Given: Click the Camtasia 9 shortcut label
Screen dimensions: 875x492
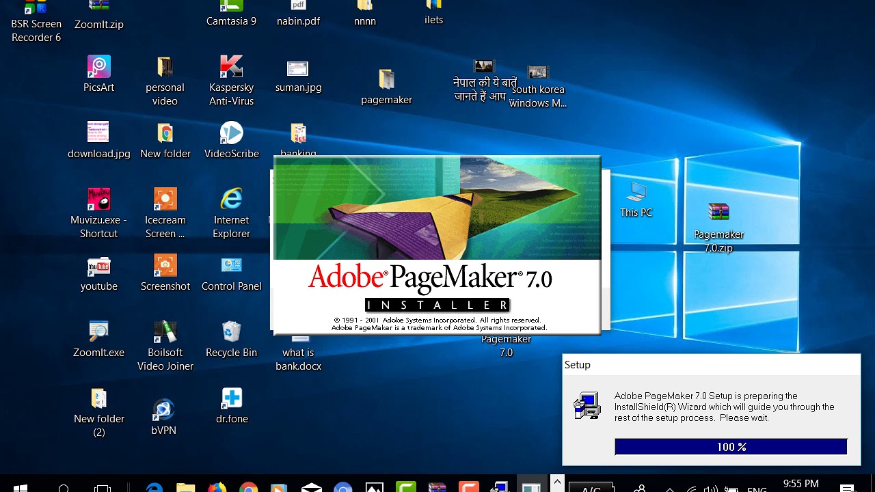Looking at the screenshot, I should point(231,21).
